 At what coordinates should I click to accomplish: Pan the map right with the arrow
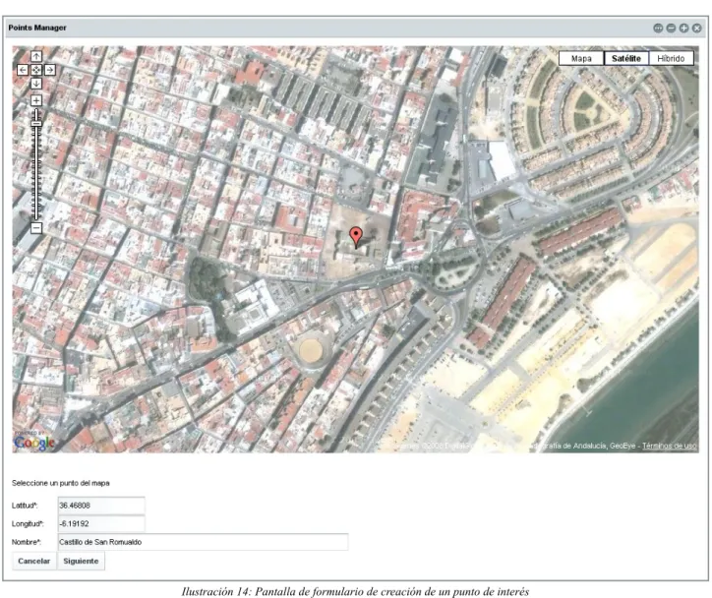[50, 70]
